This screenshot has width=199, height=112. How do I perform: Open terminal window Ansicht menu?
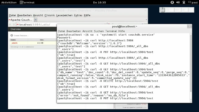(x=87, y=31)
